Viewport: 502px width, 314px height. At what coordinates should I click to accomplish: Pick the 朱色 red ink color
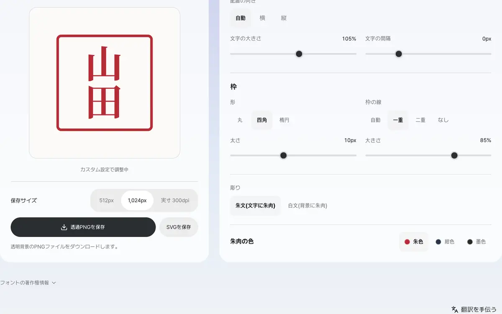click(x=414, y=242)
